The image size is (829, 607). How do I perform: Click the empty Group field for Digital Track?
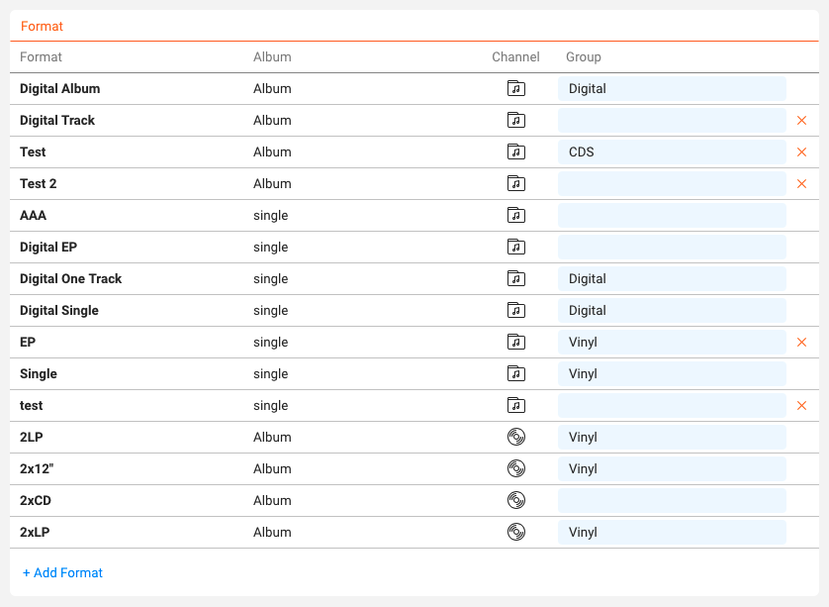tap(672, 120)
